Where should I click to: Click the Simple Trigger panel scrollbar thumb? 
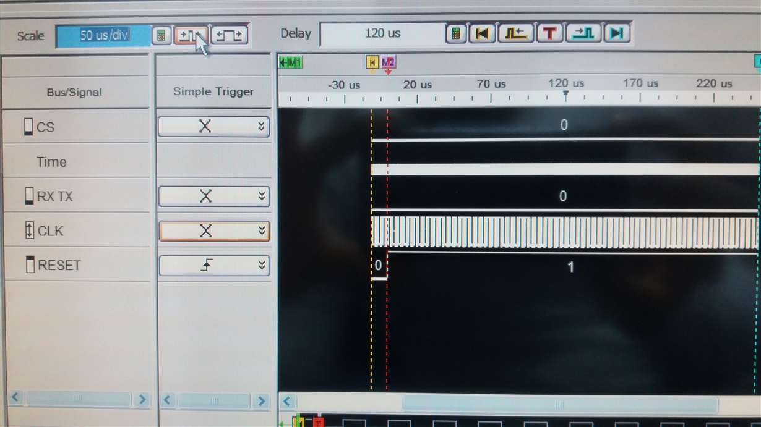click(x=213, y=400)
